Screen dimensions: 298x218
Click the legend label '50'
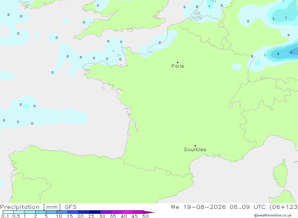pyautogui.click(x=145, y=216)
